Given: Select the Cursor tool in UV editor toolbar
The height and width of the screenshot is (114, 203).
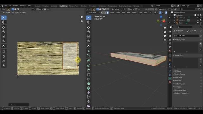Looking at the screenshot, I should click(x=3, y=22).
